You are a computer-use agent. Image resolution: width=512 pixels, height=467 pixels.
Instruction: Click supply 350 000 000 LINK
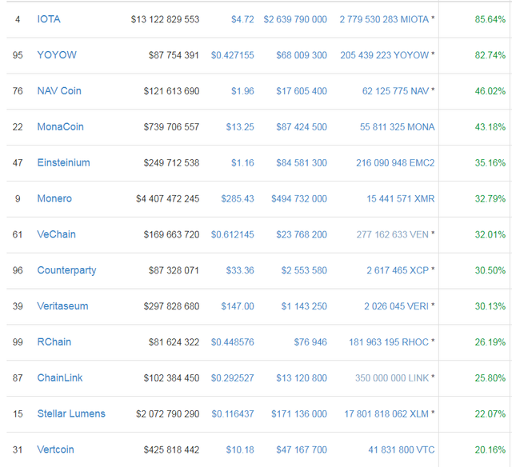(x=392, y=378)
